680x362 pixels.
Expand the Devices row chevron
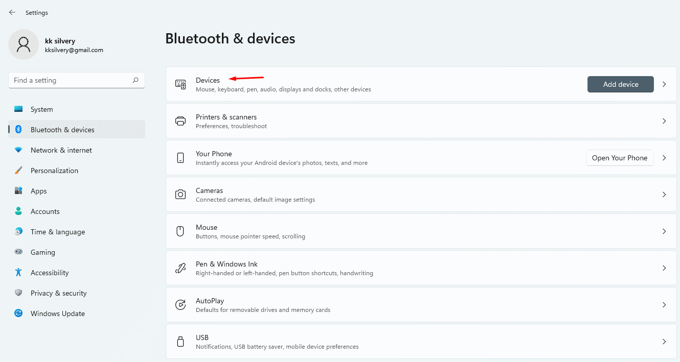[x=664, y=84]
